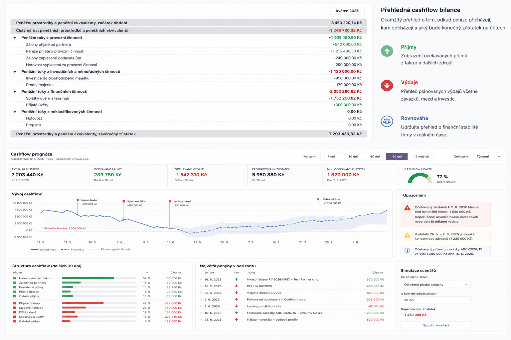This screenshot has width=511, height=340.
Task: Click red arrow for Výplata mezd 05/2026
Action: click(237, 293)
